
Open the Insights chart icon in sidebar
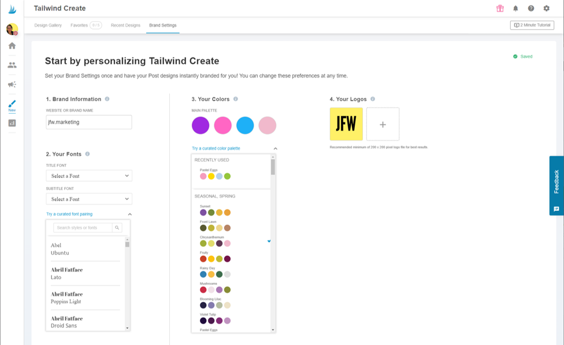[x=12, y=123]
